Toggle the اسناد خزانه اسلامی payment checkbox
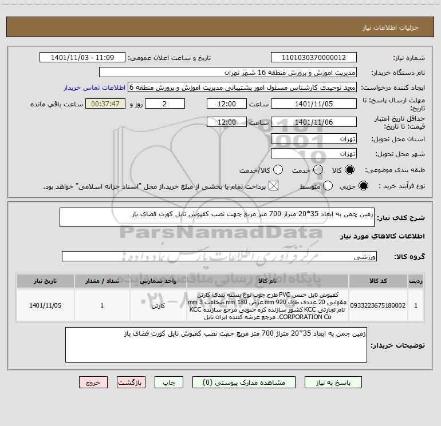Image resolution: width=441 pixels, height=426 pixels. [273, 186]
